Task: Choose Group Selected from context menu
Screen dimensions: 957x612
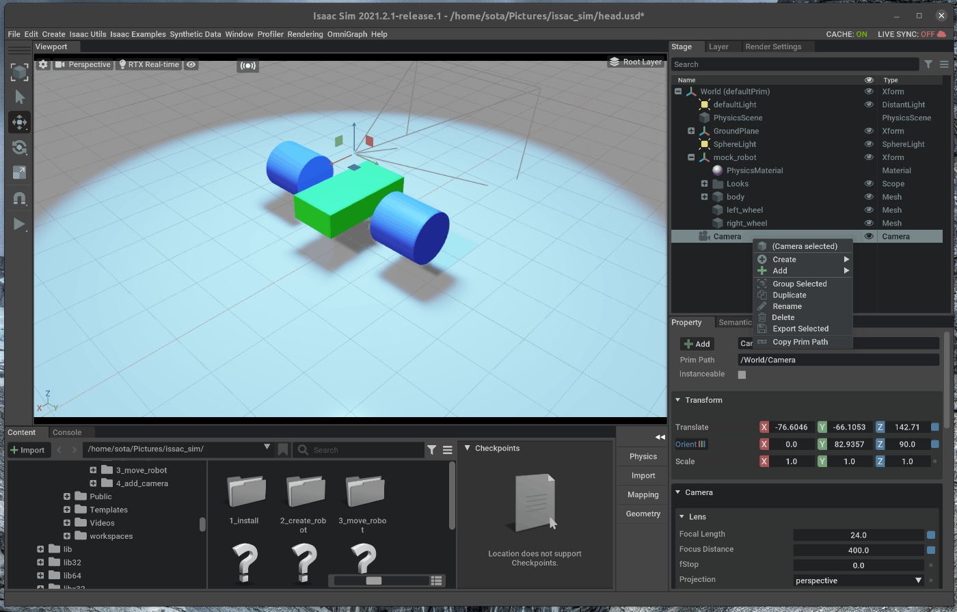Action: pos(803,284)
